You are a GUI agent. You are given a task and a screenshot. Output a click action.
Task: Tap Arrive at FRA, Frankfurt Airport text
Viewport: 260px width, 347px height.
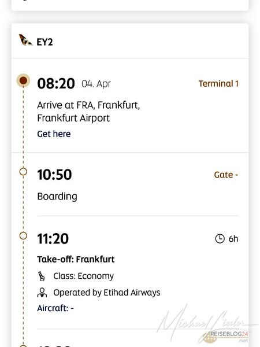point(88,111)
